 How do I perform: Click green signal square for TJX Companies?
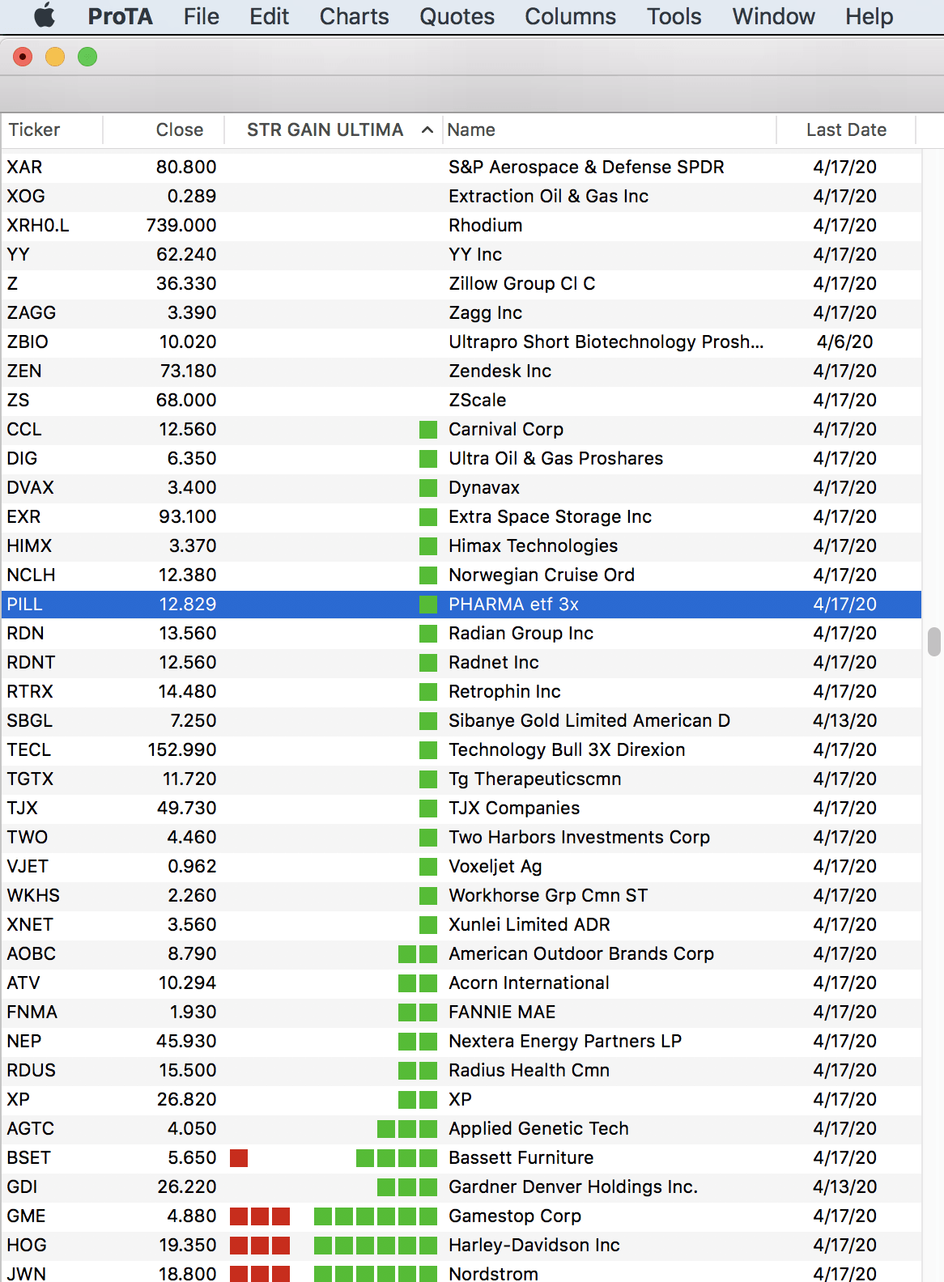click(x=428, y=809)
